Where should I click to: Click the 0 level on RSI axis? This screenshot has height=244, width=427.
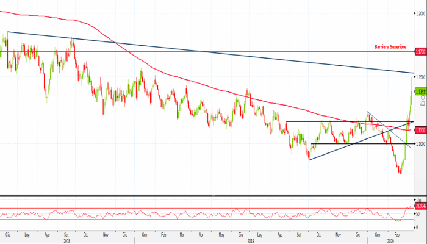tap(417, 228)
